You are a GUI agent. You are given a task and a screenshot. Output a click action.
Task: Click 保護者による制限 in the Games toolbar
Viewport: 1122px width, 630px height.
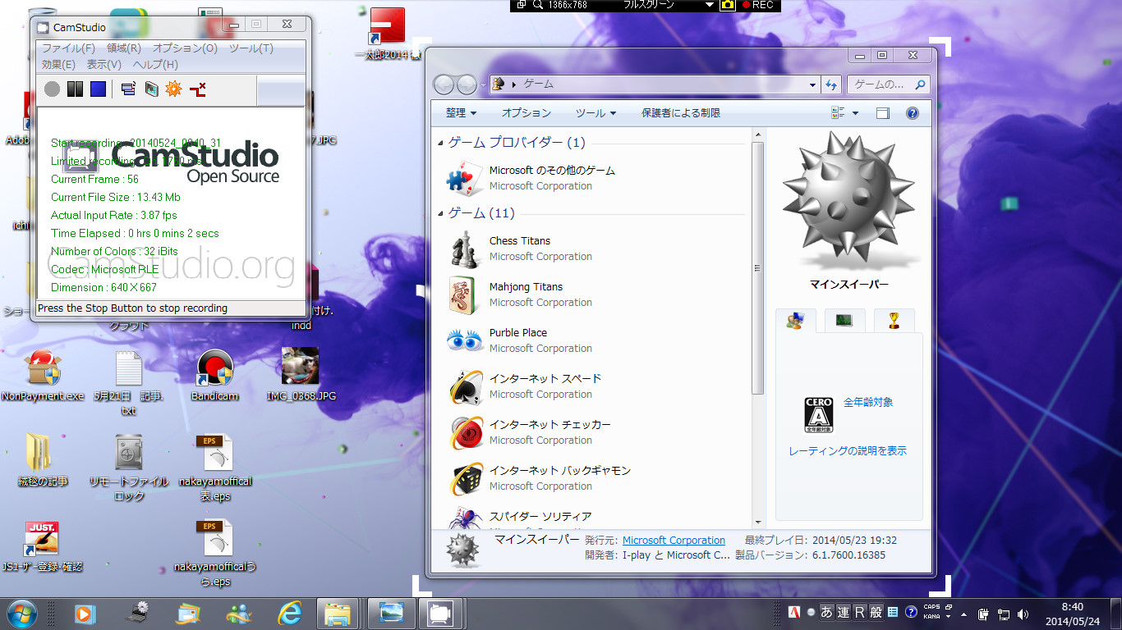pos(681,113)
